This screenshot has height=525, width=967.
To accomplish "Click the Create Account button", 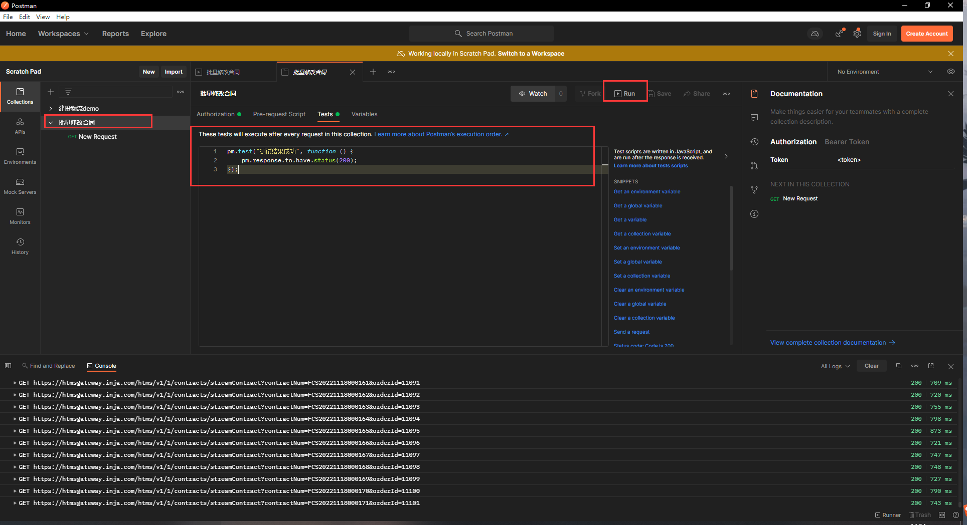I will point(927,34).
